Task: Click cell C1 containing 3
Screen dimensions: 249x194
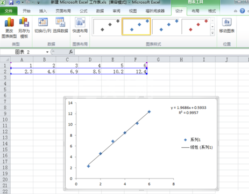Action: 67,65
